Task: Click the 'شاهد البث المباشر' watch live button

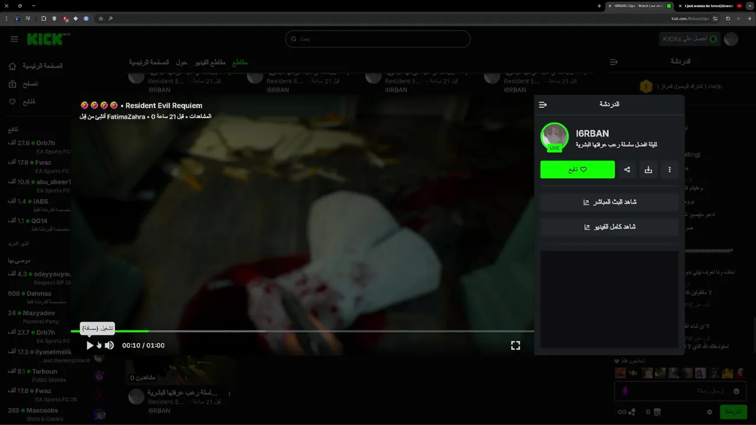Action: click(x=610, y=202)
